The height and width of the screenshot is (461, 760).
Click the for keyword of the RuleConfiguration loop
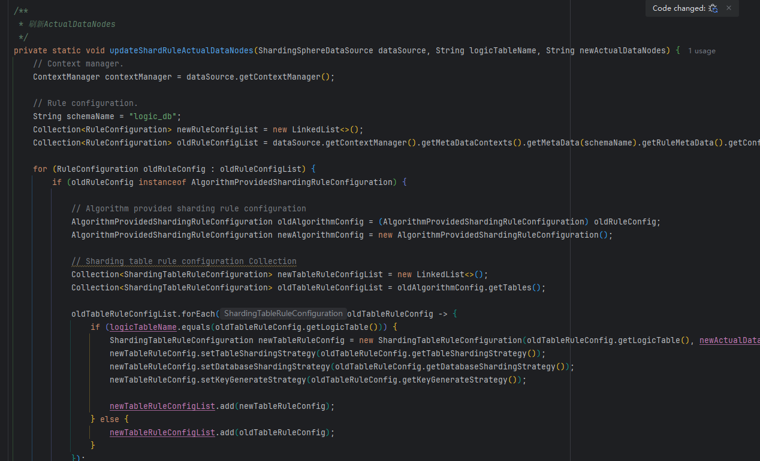tap(40, 169)
